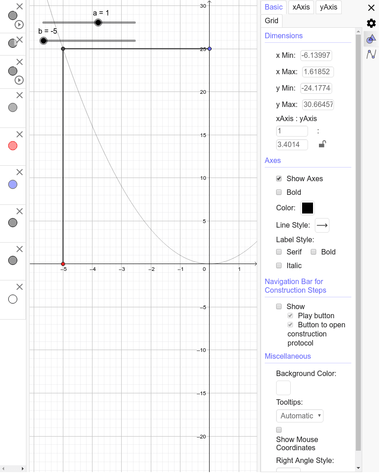Switch to the Basic tab
The image size is (380, 473).
273,7
